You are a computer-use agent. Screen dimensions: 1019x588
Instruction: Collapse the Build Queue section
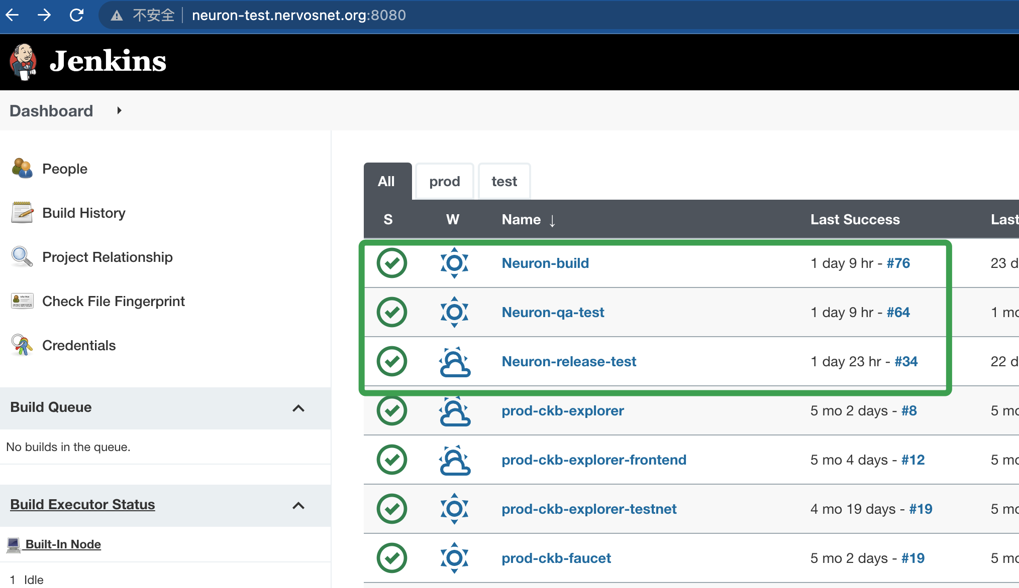[299, 408]
